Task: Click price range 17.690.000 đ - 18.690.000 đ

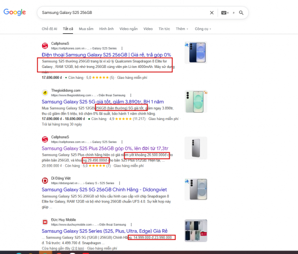Action: pyautogui.click(x=63, y=119)
